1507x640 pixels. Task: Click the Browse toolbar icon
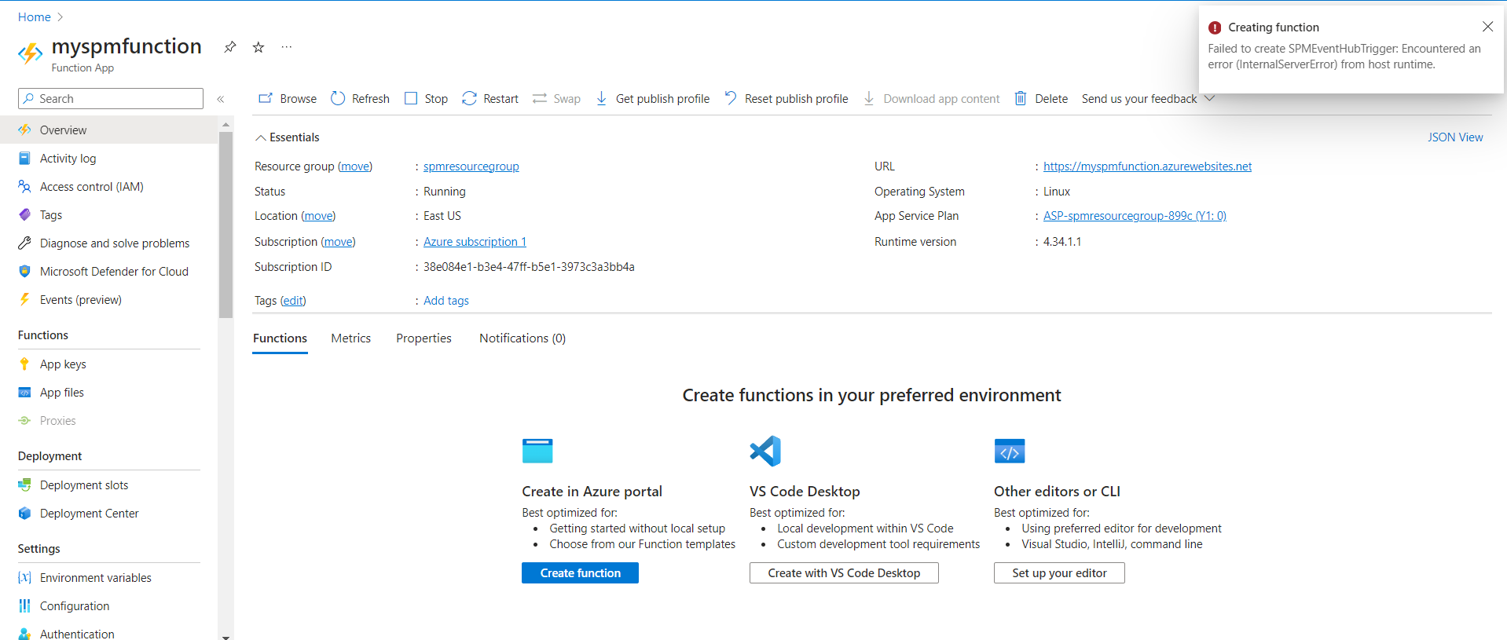coord(266,98)
